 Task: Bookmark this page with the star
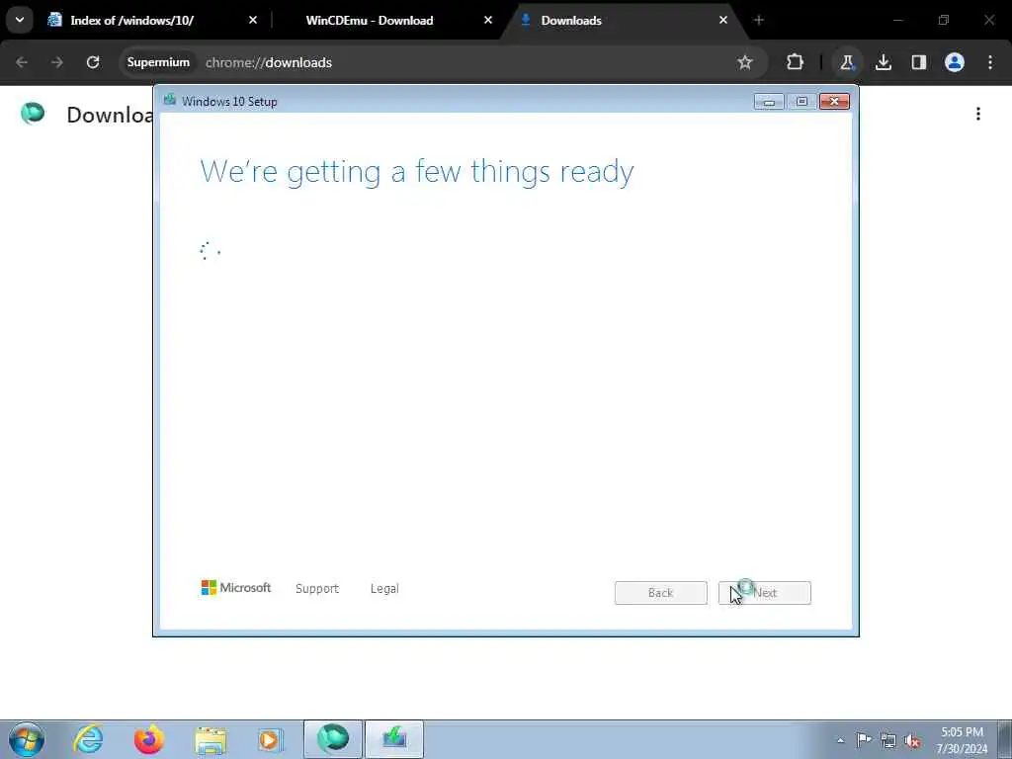click(x=745, y=62)
